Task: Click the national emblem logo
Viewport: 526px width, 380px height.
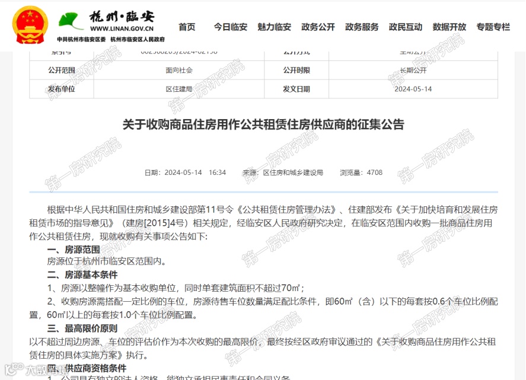Action: point(30,25)
